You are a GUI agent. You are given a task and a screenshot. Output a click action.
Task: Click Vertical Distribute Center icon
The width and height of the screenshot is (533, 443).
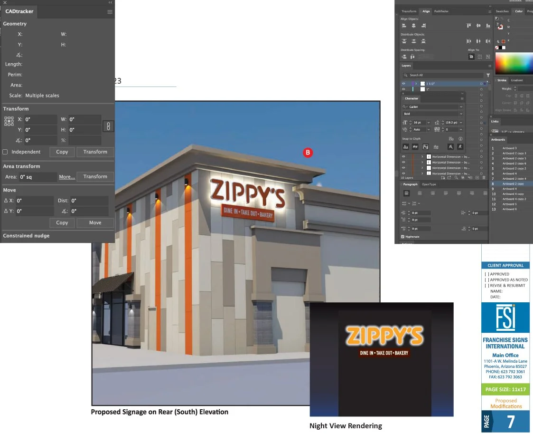414,41
